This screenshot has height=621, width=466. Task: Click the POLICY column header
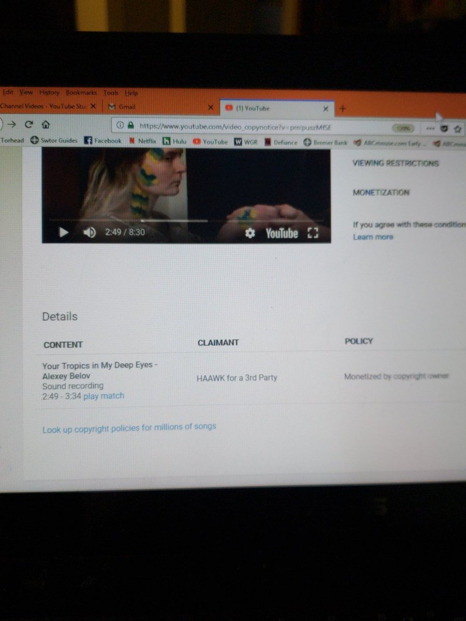point(359,341)
